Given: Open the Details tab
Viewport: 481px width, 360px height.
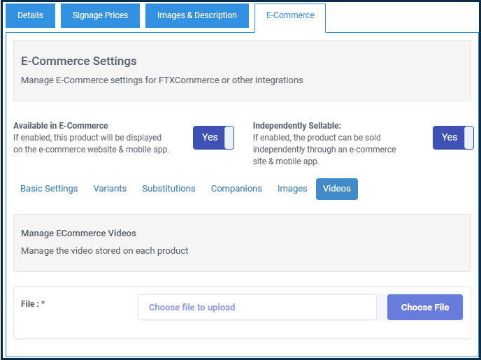Looking at the screenshot, I should coord(30,15).
